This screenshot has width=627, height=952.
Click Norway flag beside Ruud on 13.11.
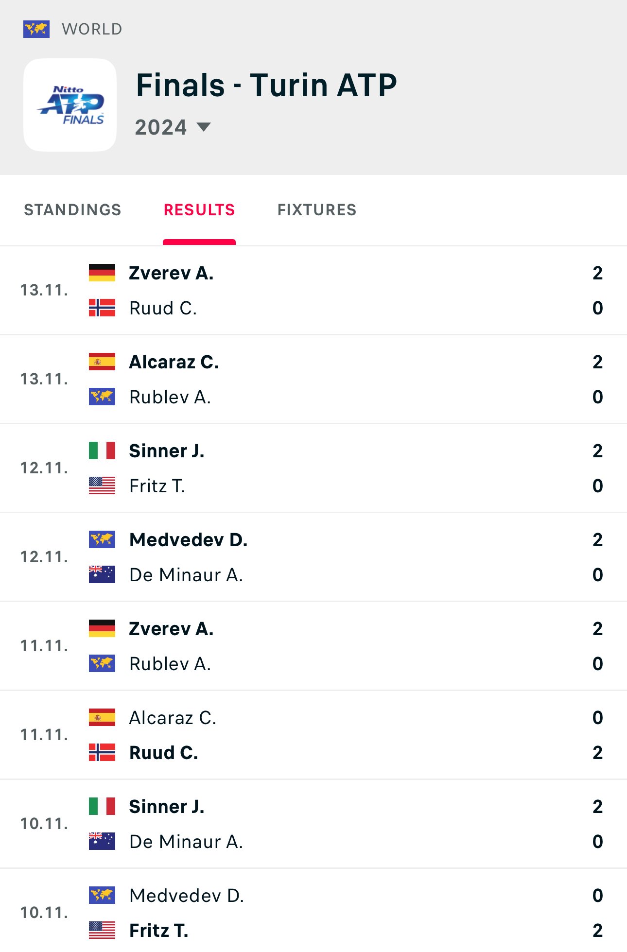102,308
